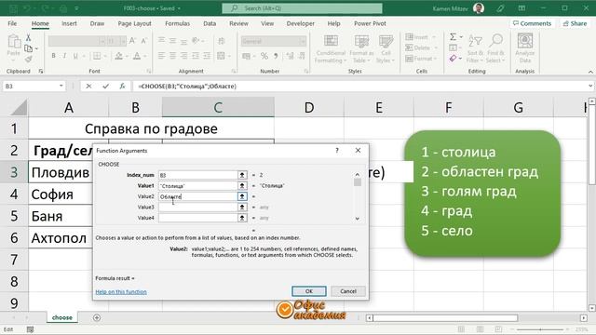Click the Font Color A icon

tap(137, 56)
